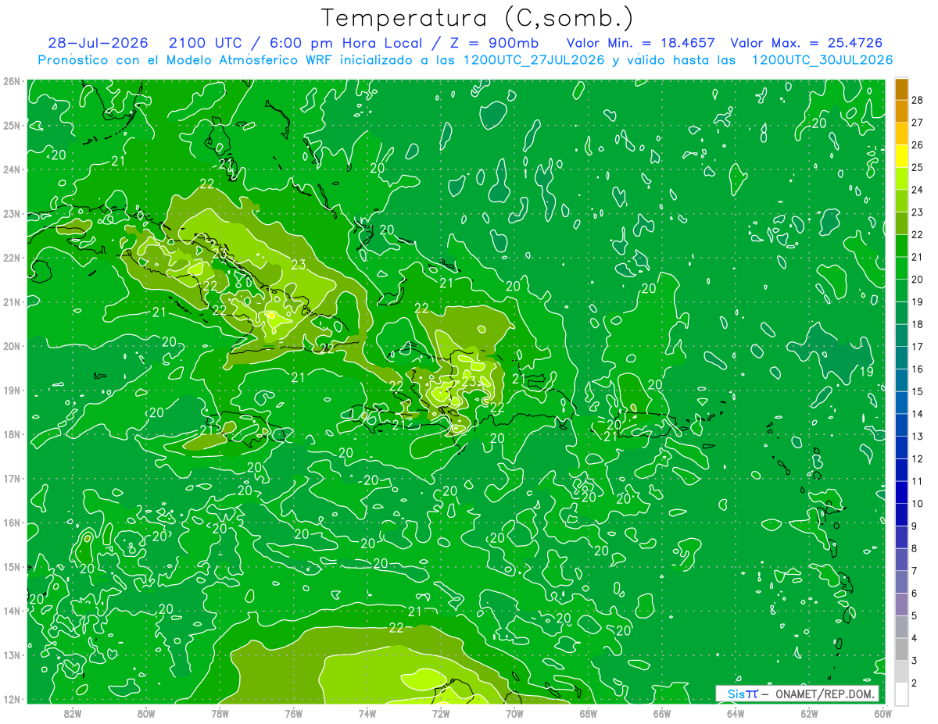The image size is (938, 724).
Task: Click the "ONAMET/REP.DOM." credit label
Action: 825,694
